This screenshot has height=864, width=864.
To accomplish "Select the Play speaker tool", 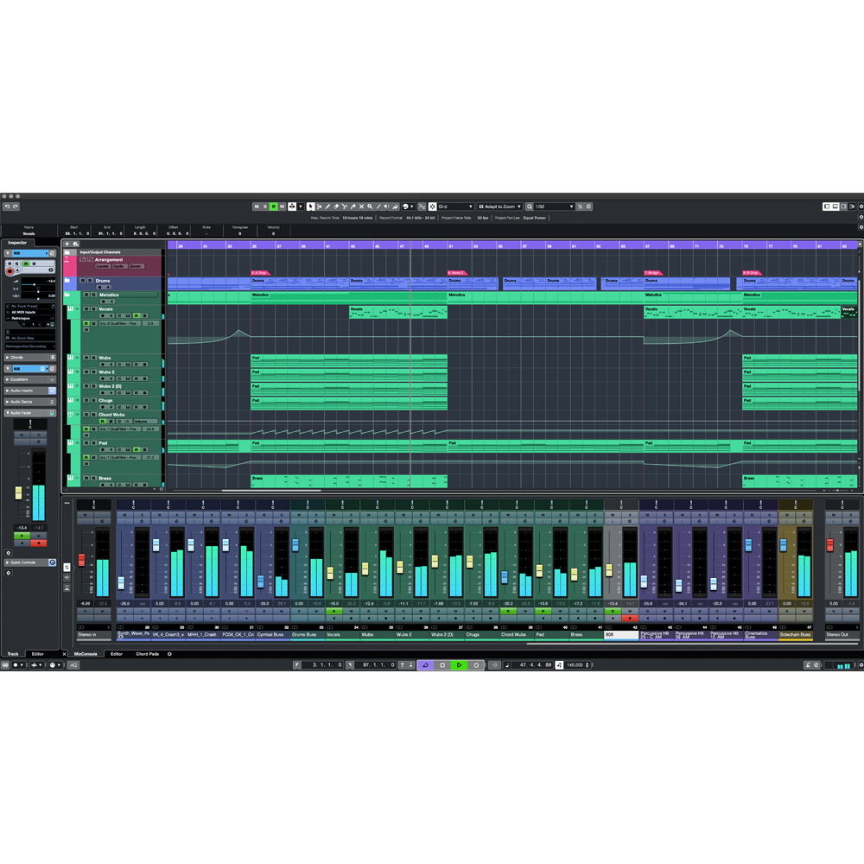I will click(x=387, y=206).
